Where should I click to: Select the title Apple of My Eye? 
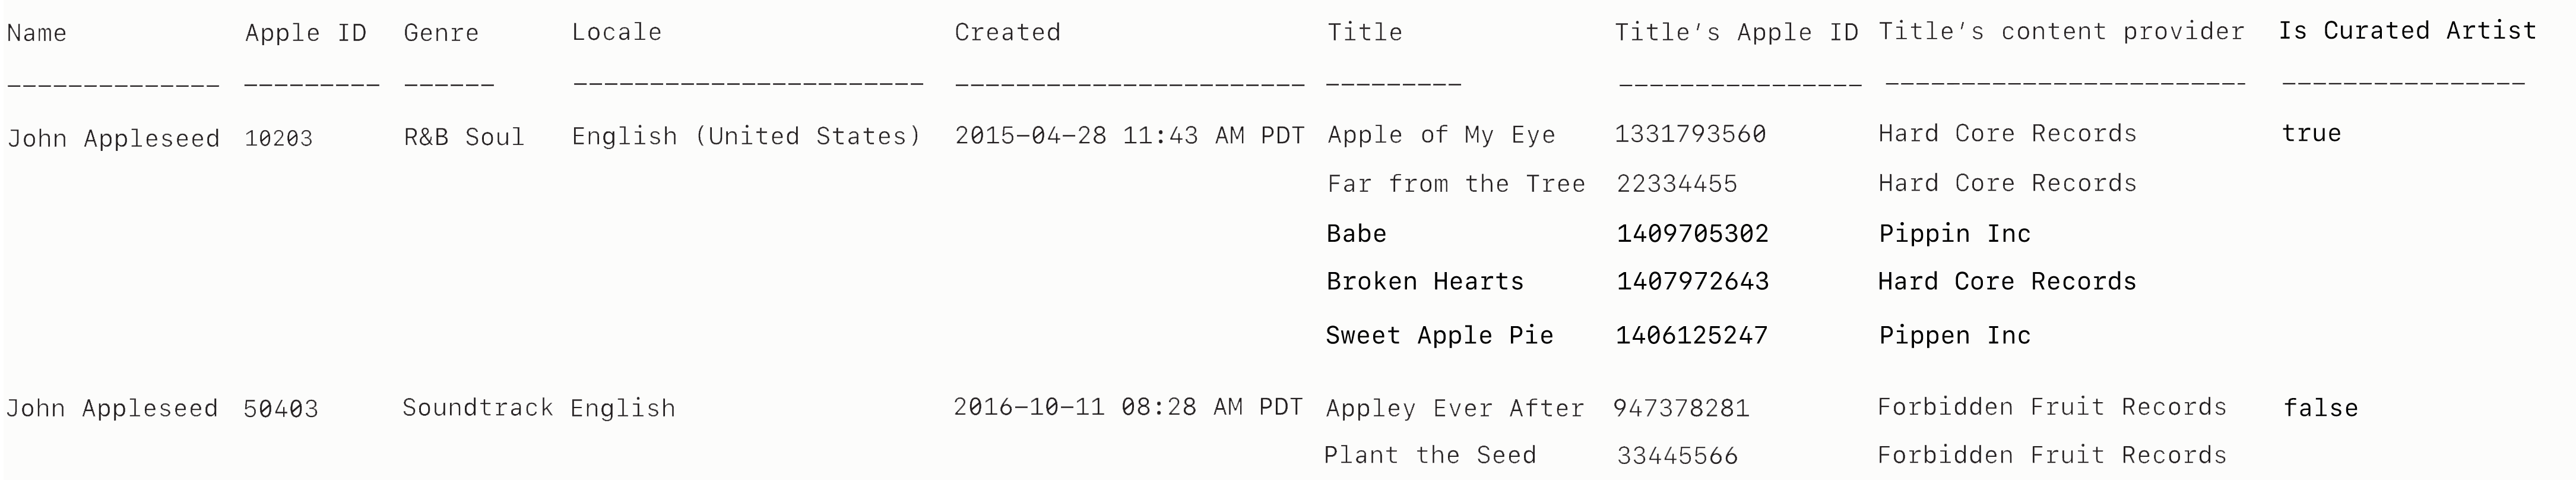1441,135
